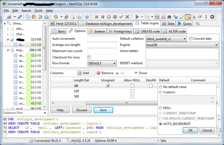Click the wrap long lines icon
The width and height of the screenshot is (224, 145).
tap(200, 17)
